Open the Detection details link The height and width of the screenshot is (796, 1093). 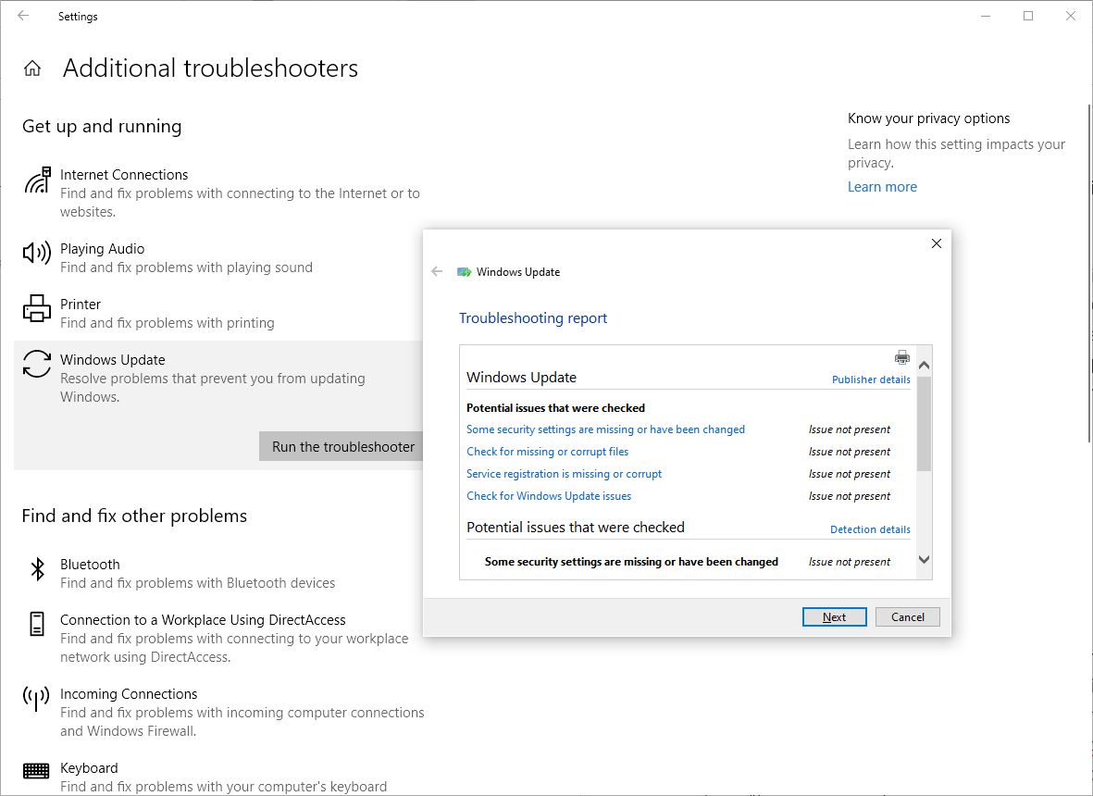coord(871,529)
